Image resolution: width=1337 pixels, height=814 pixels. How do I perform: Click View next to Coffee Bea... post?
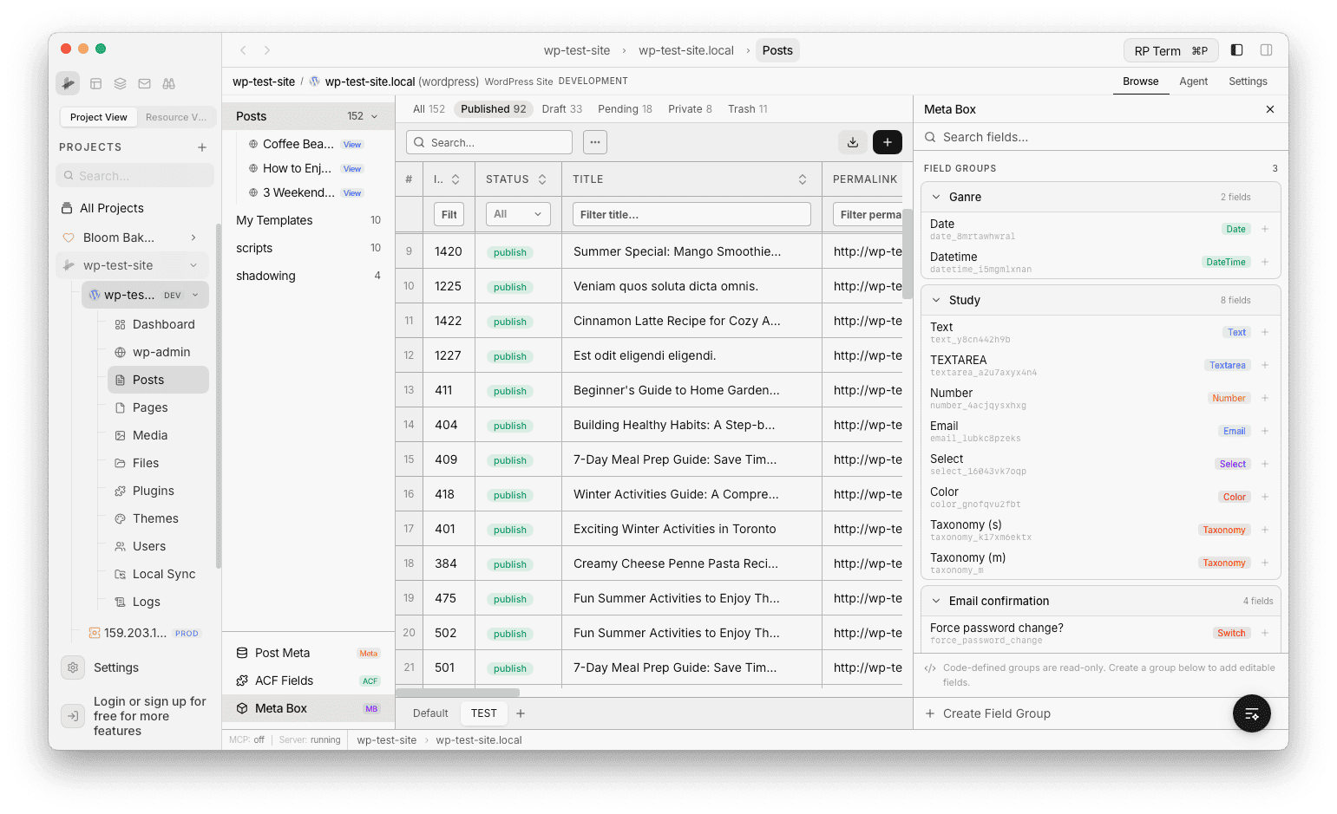[352, 144]
